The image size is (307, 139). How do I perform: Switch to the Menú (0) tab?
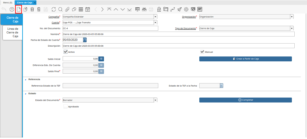7,2
